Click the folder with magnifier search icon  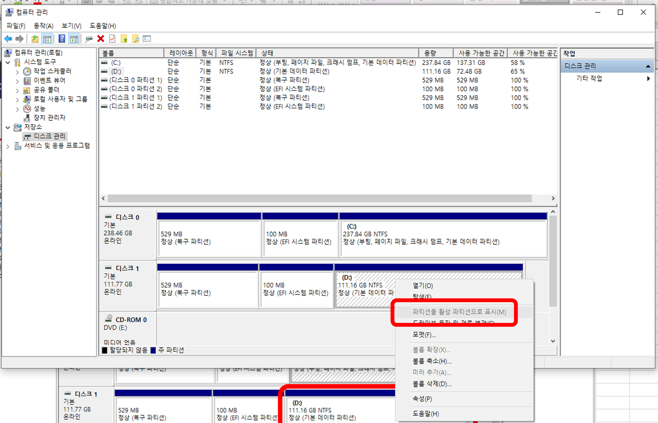tap(136, 39)
